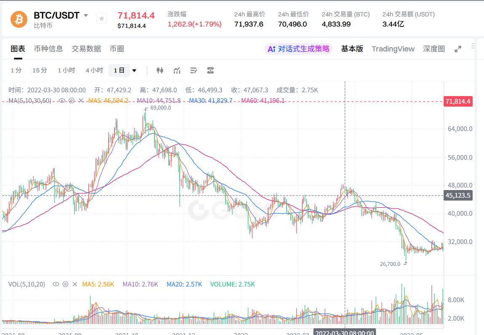
Task: Open the interval dropdown arrow next to 1日
Action: 134,70
